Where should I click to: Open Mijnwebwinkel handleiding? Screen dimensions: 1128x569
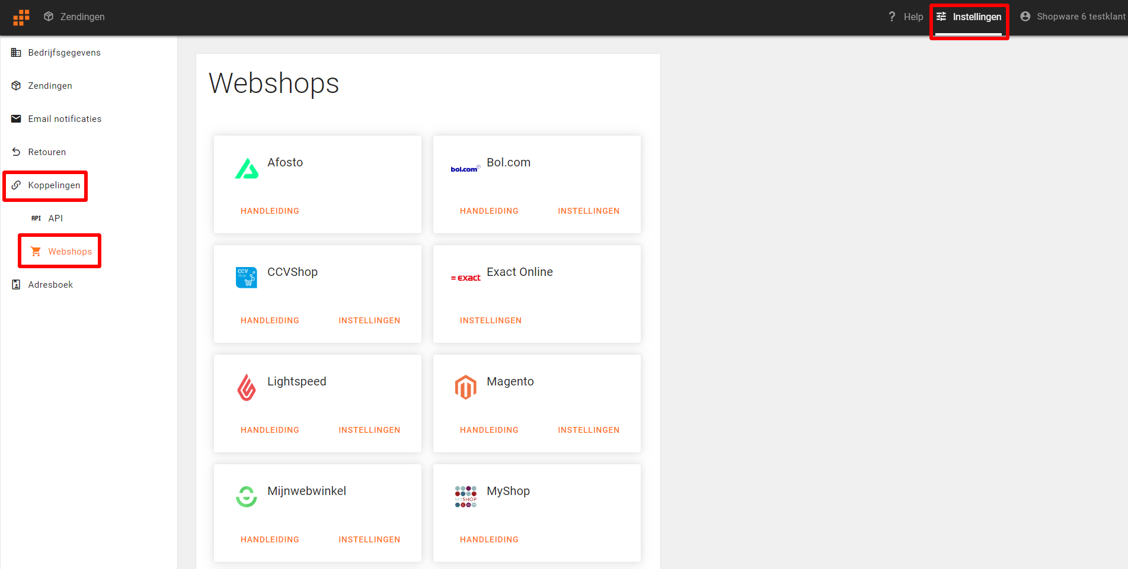point(270,539)
